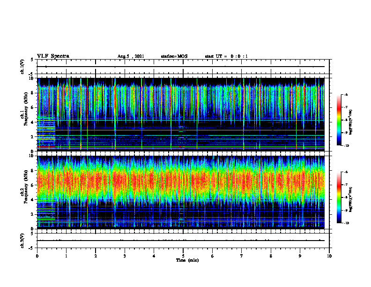Click inside the ch.1 spectrogram panel
Screen dimensions: 371x287
point(181,114)
